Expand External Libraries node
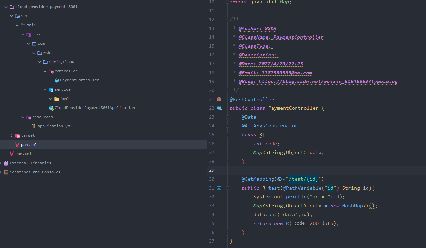Viewport: 426px width, 248px height. click(1, 163)
